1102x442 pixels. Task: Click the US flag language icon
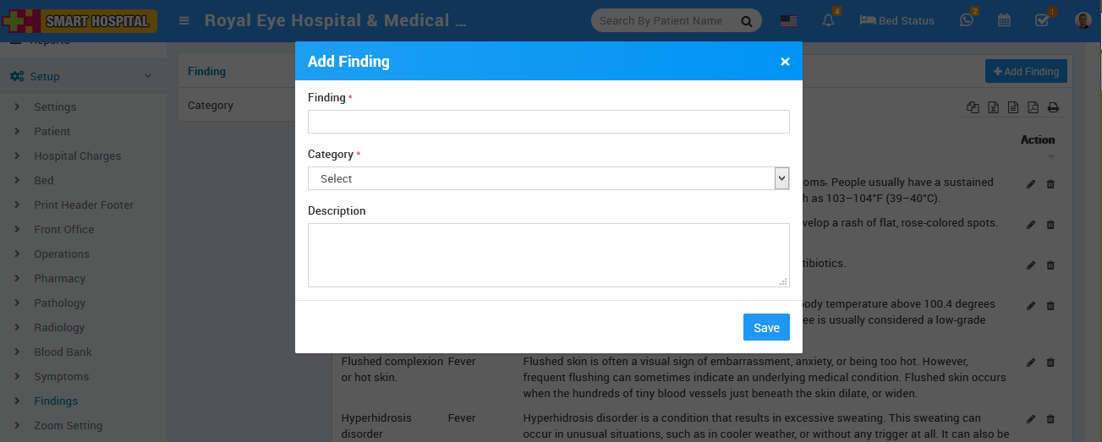[x=788, y=21]
